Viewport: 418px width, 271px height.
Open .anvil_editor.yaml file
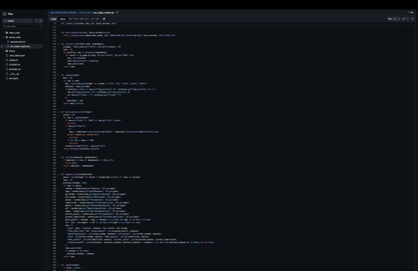[17, 55]
